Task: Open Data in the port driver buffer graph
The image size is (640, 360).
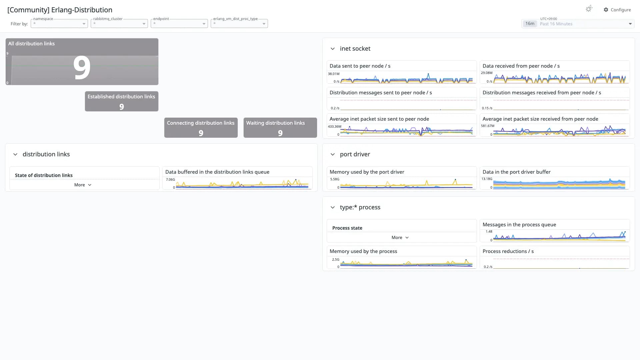Action: (555, 178)
